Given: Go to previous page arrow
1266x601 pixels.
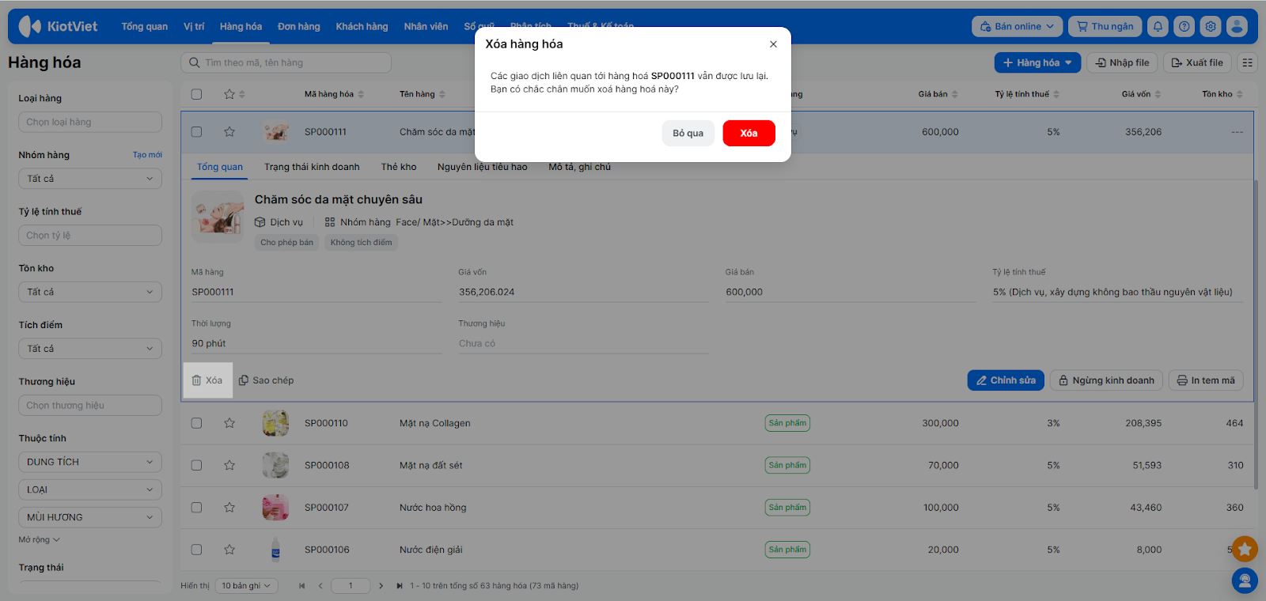Looking at the screenshot, I should coord(320,586).
